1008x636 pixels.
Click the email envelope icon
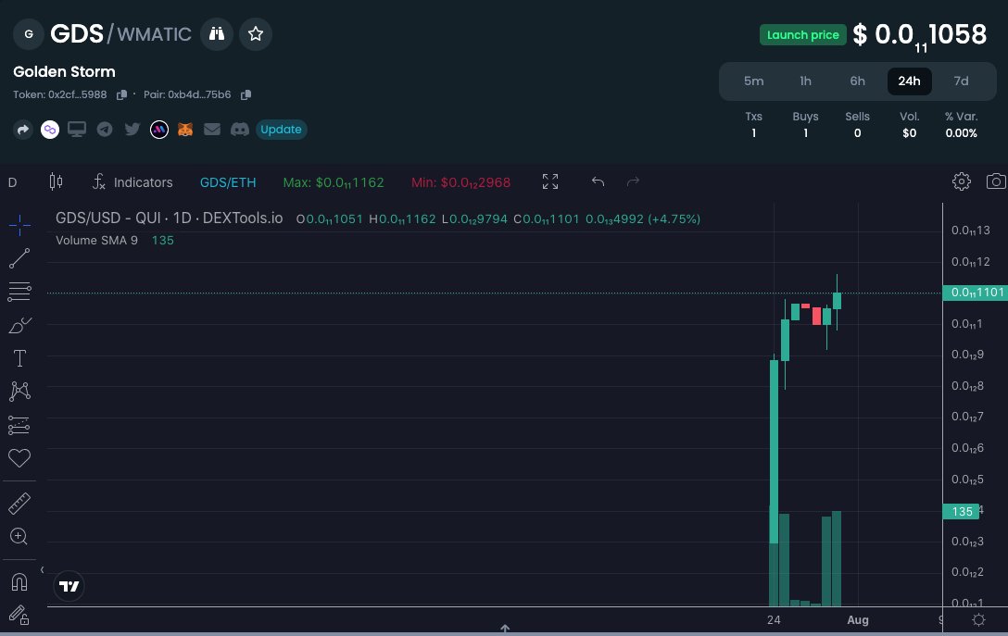212,130
